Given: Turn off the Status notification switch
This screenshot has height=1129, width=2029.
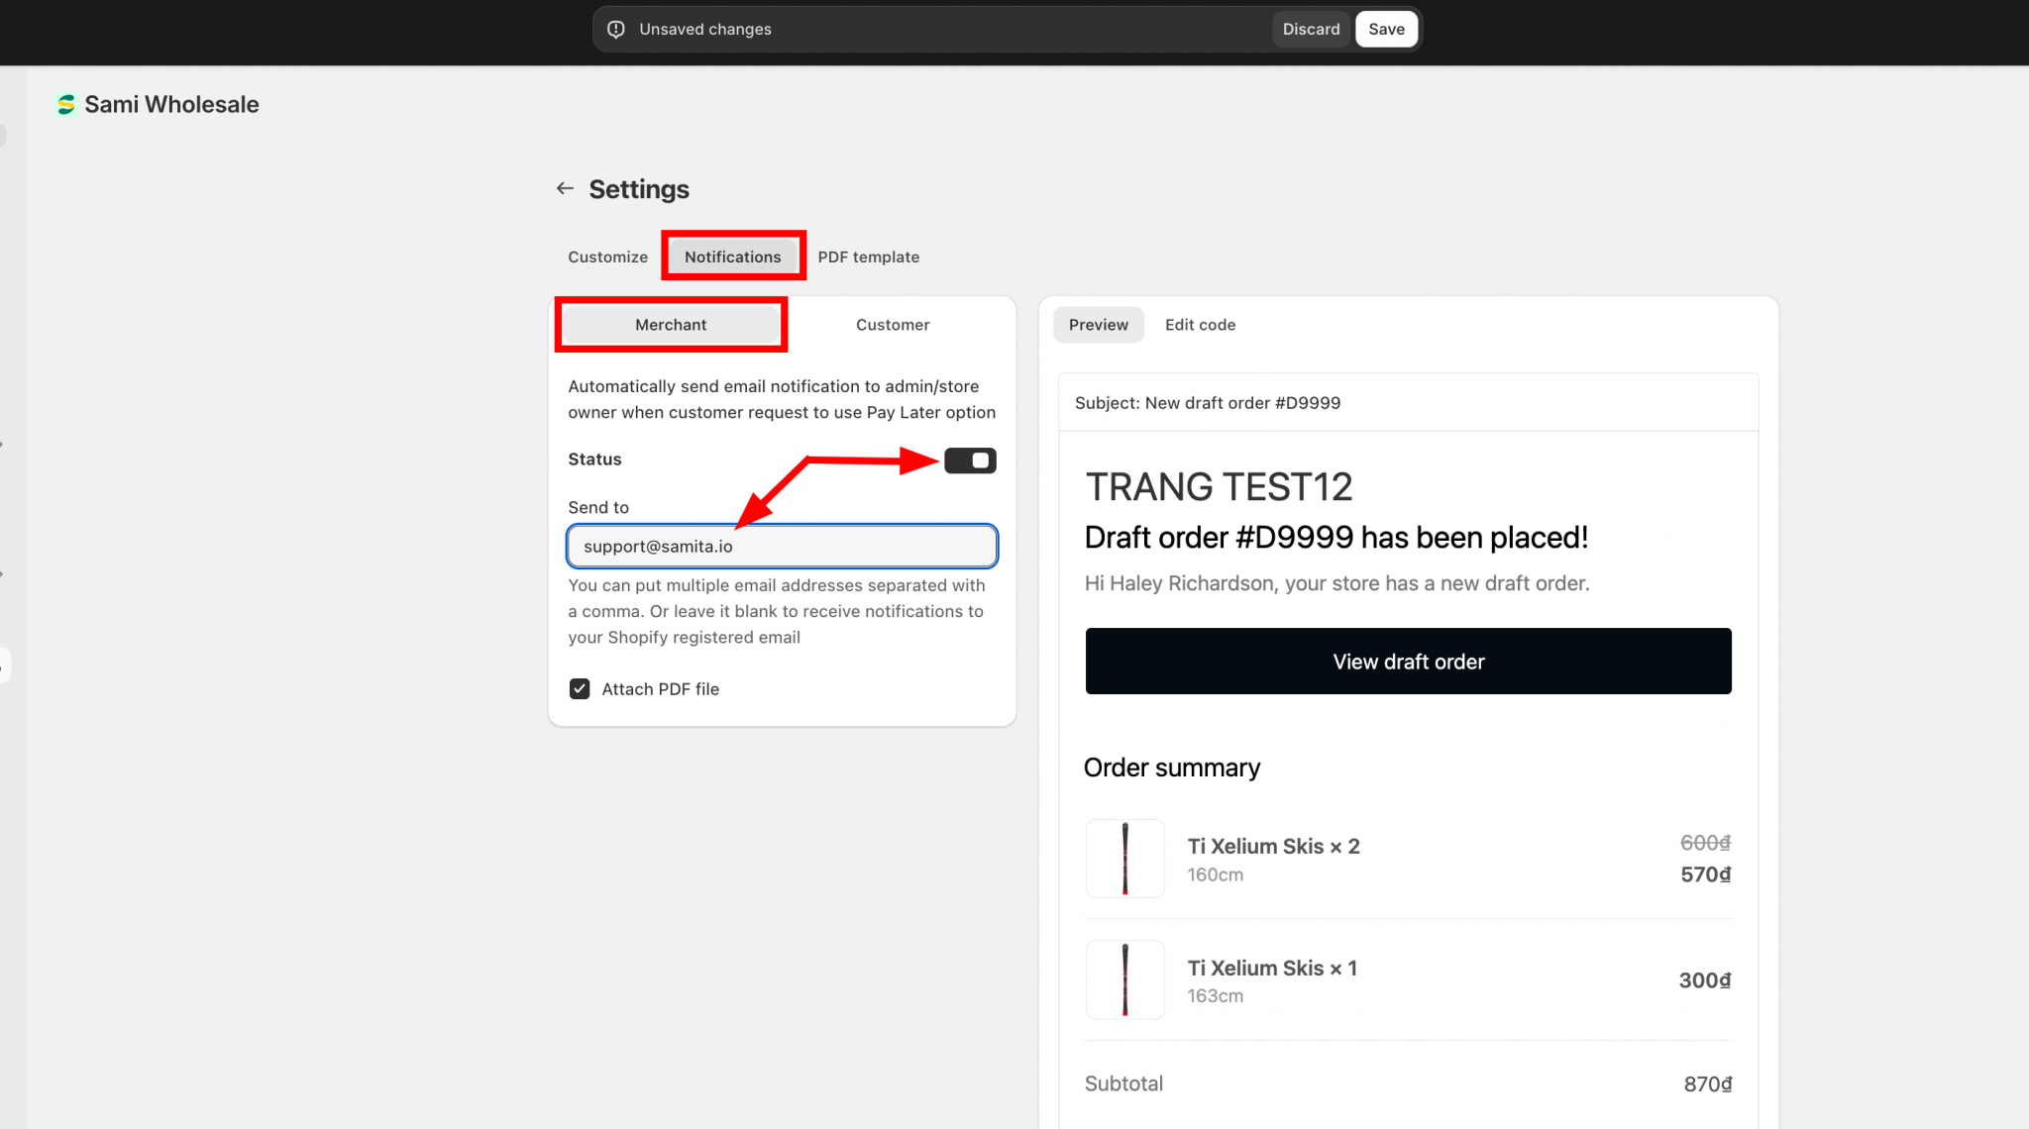Looking at the screenshot, I should tap(969, 461).
